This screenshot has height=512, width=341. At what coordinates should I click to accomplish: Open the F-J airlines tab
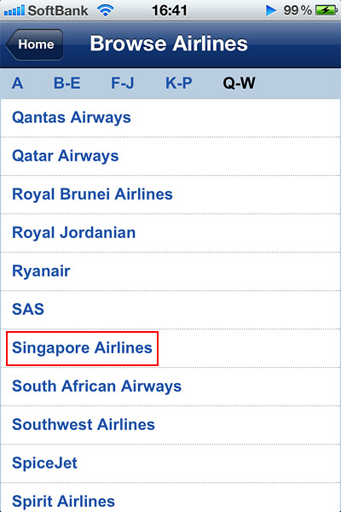[x=123, y=84]
